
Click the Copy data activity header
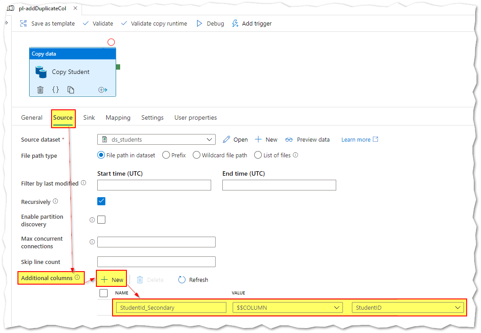(x=73, y=54)
